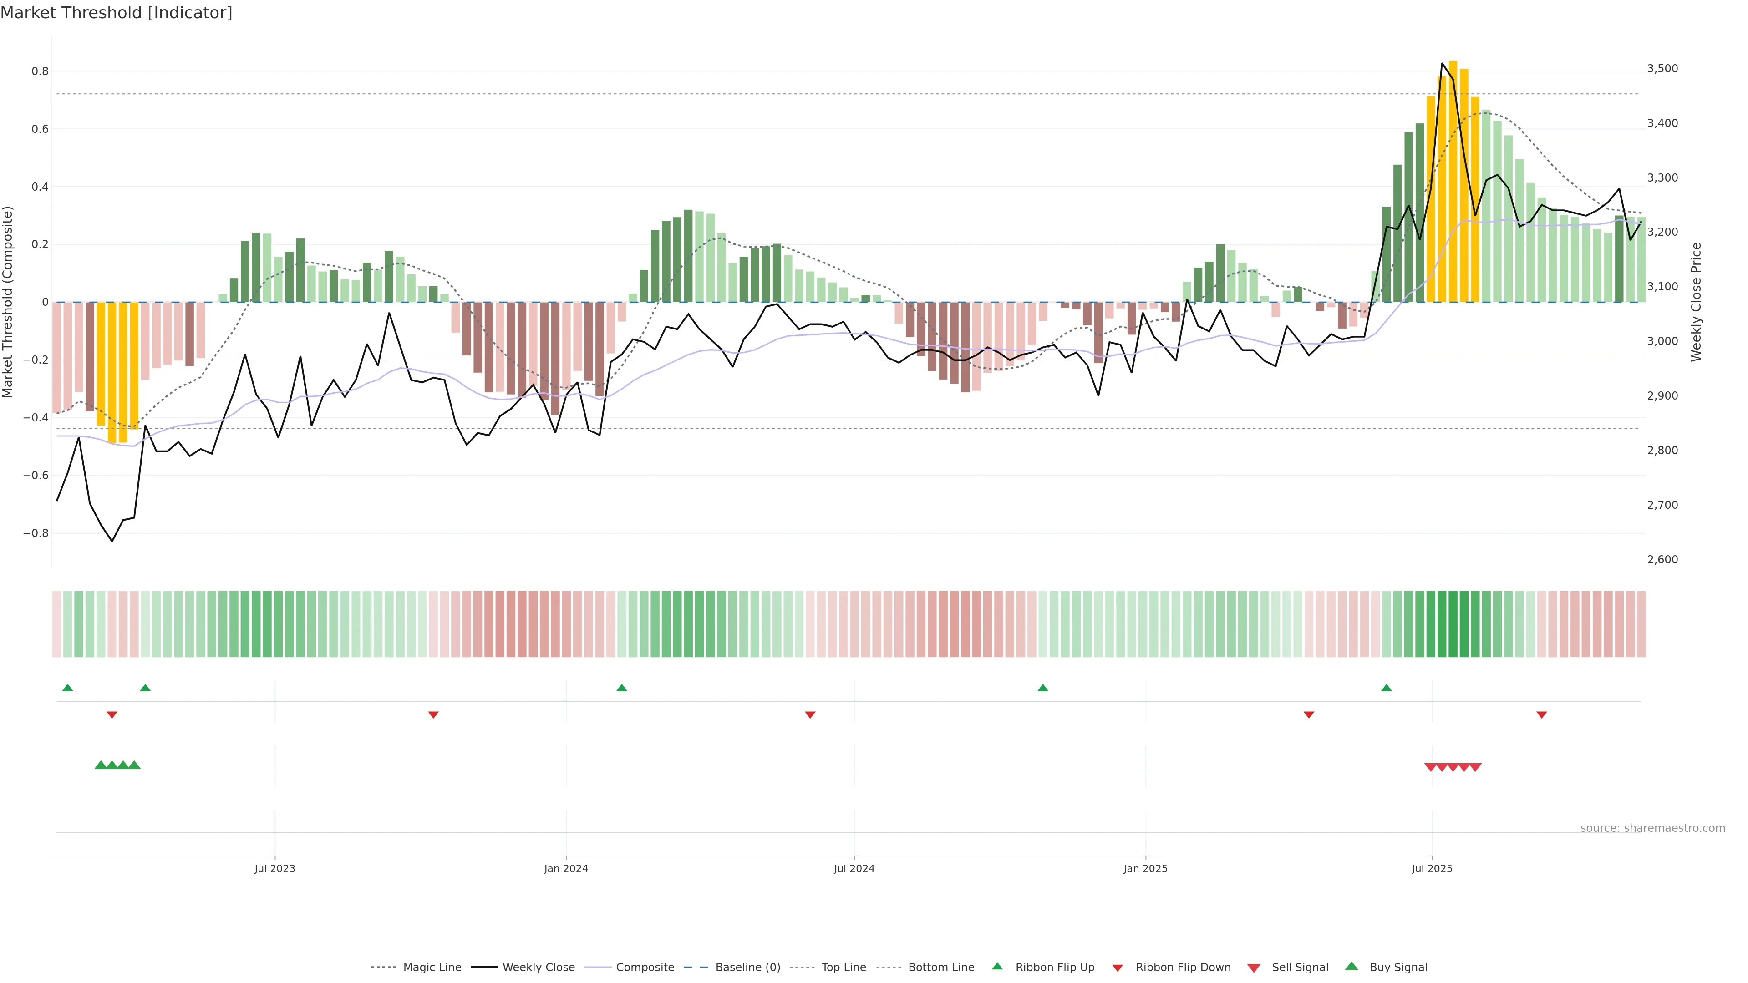This screenshot has height=983, width=1748.
Task: Click the Buy Signal legend triangle icon
Action: point(1351,966)
